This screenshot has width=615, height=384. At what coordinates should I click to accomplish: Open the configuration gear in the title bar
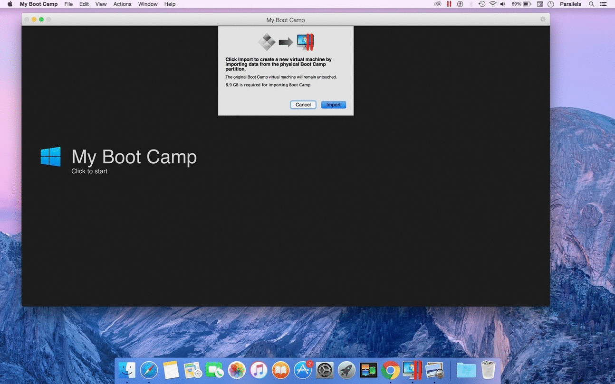[x=543, y=19]
